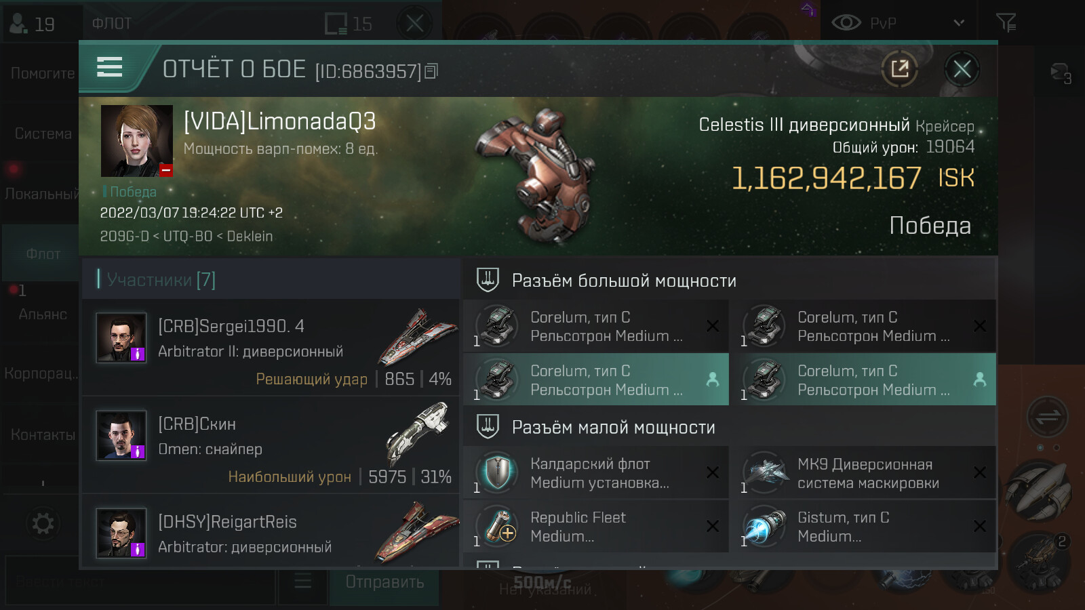
Task: Open the overview filter funnel icon
Action: pos(1006,23)
